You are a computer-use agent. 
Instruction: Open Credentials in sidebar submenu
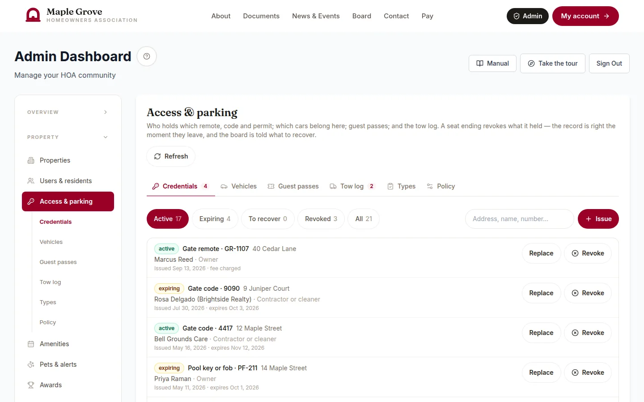pos(55,222)
